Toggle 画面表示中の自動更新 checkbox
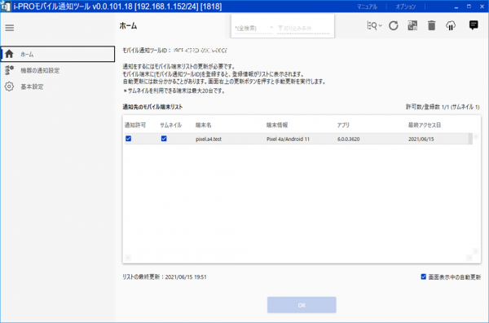 pos(423,277)
